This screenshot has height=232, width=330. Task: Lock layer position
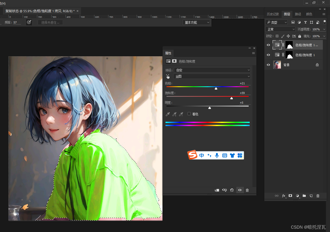(288, 36)
